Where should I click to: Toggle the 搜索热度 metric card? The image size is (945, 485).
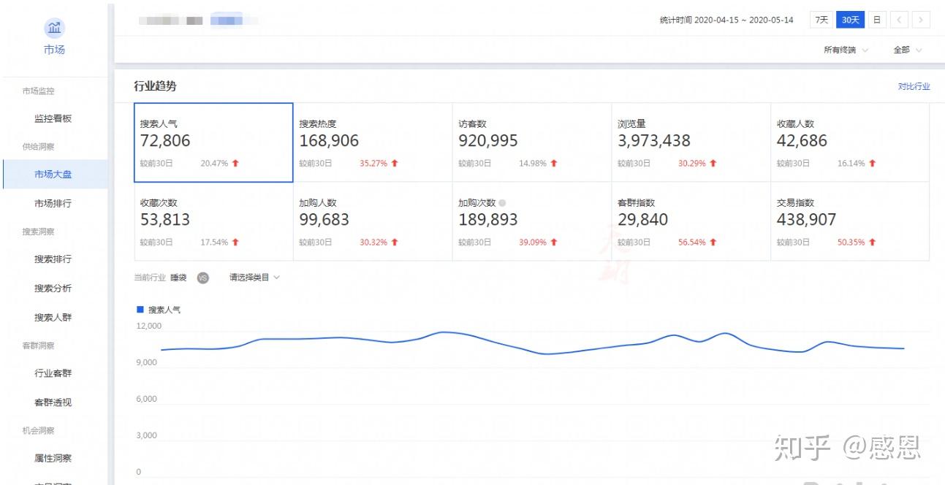[x=373, y=142]
